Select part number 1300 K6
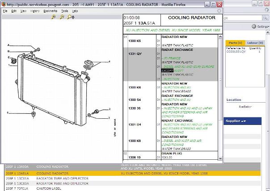The width and height of the screenshot is (270, 191). click(135, 87)
